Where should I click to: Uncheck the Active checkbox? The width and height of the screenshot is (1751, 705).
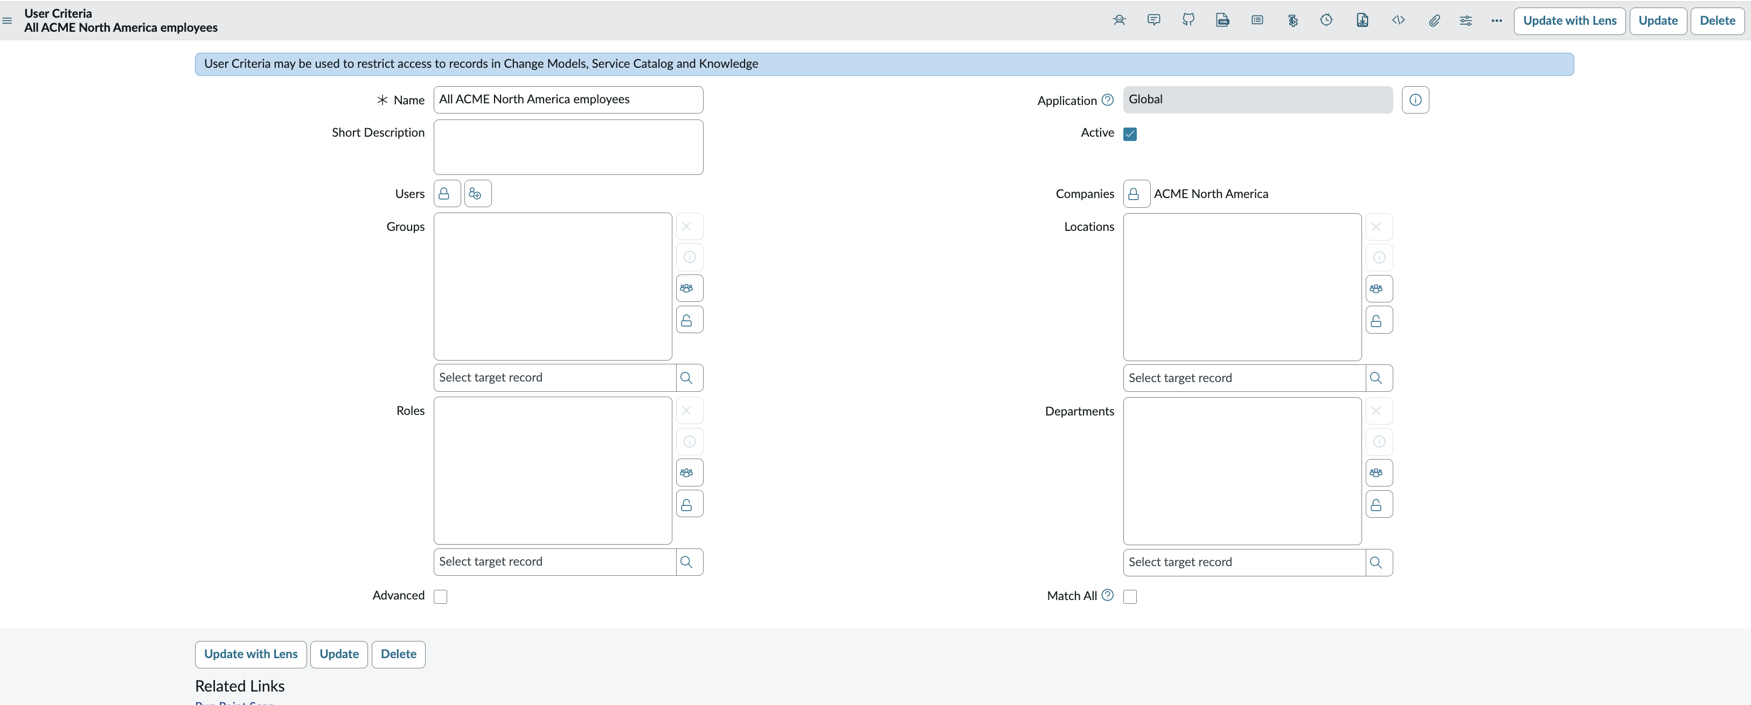(1130, 134)
